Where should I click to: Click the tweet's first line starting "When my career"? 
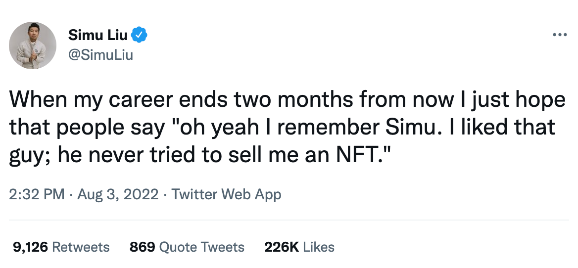click(287, 100)
